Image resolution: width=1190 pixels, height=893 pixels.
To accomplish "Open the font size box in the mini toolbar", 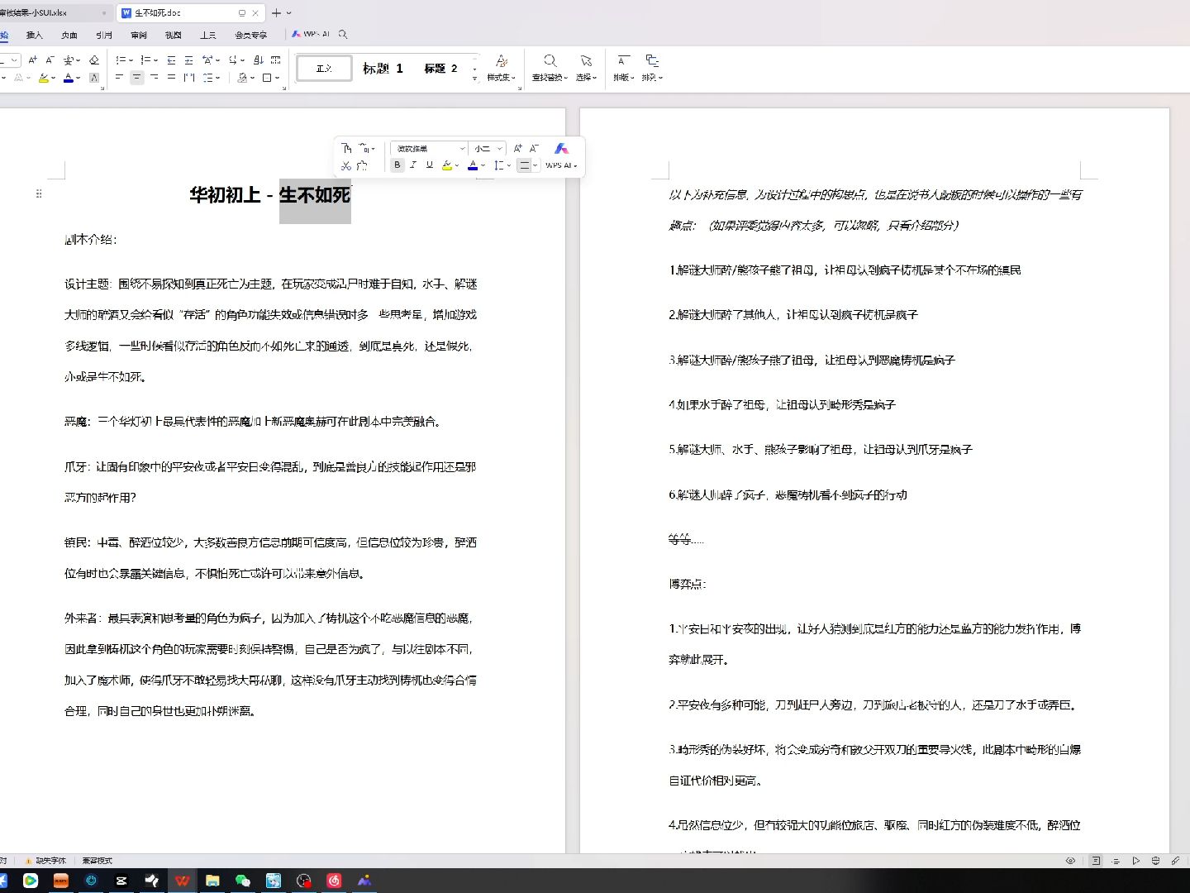I will [487, 149].
